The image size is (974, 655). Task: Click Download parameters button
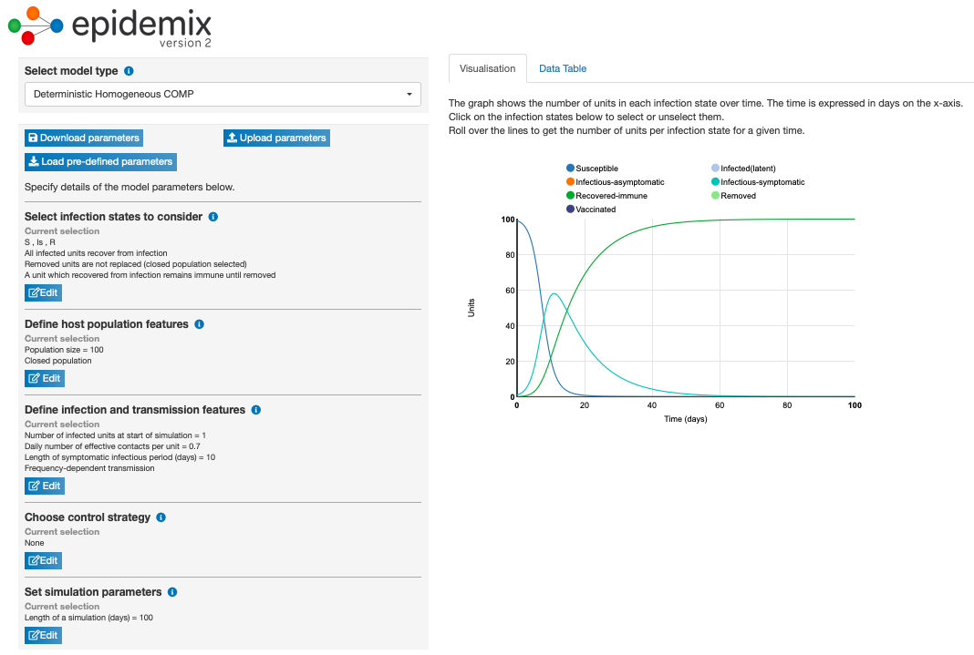click(x=84, y=138)
